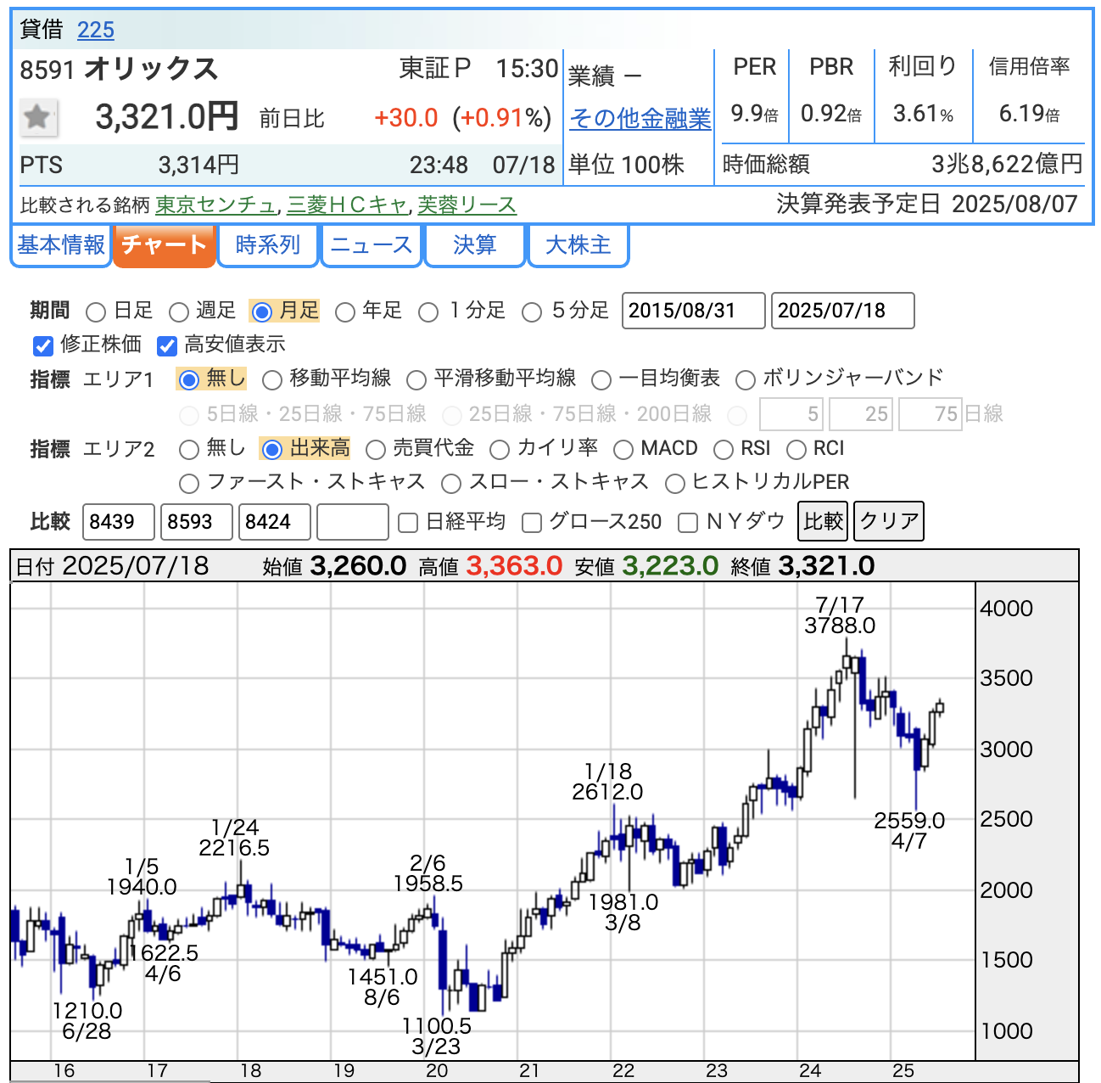Click the 決算発表予定日 2025/08/07 text

click(x=927, y=204)
